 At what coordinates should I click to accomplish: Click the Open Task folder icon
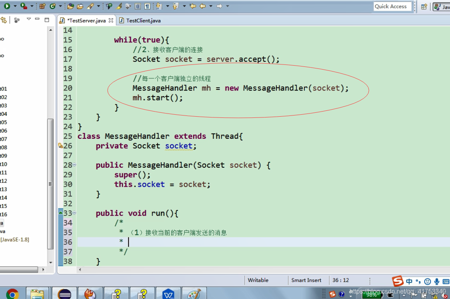click(80, 6)
